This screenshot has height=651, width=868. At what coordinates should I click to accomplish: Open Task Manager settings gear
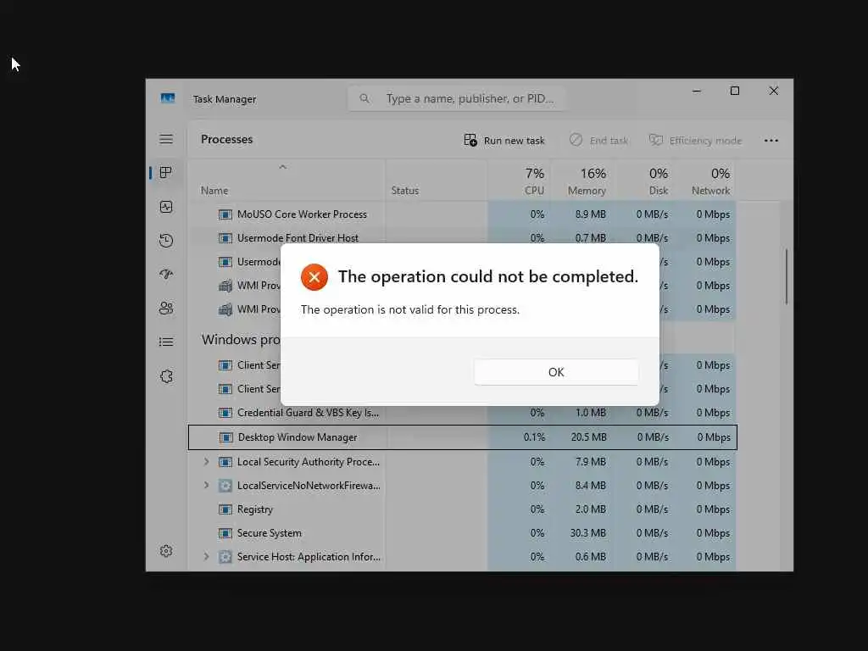point(166,551)
